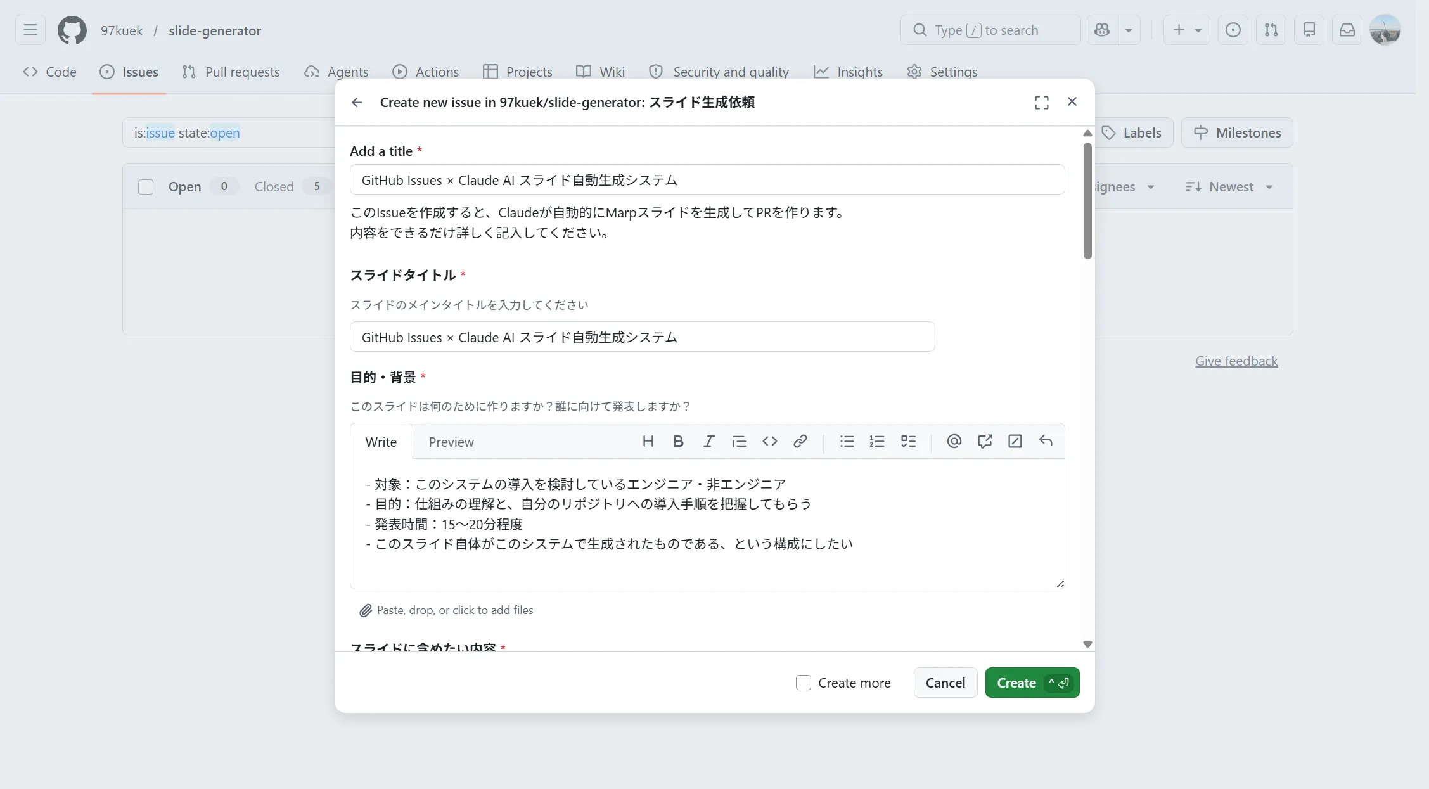Open the Newest sort dropdown

pyautogui.click(x=1229, y=186)
